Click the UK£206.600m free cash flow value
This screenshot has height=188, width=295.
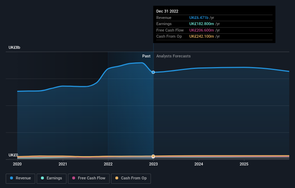coord(202,30)
